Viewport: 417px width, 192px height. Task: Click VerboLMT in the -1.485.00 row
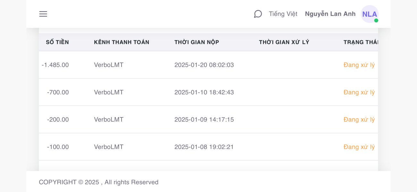109,65
